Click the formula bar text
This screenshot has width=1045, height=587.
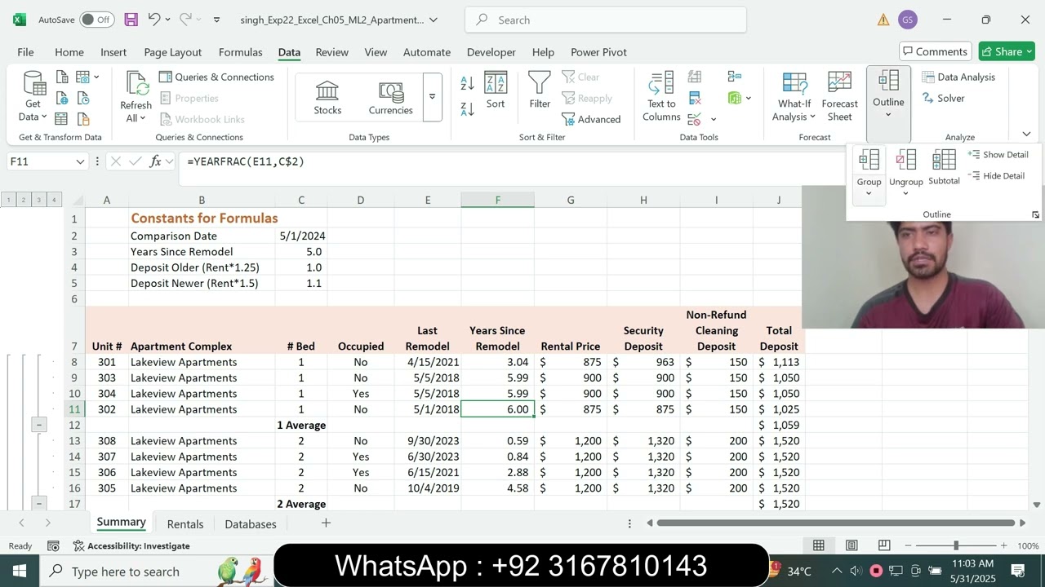tap(246, 161)
